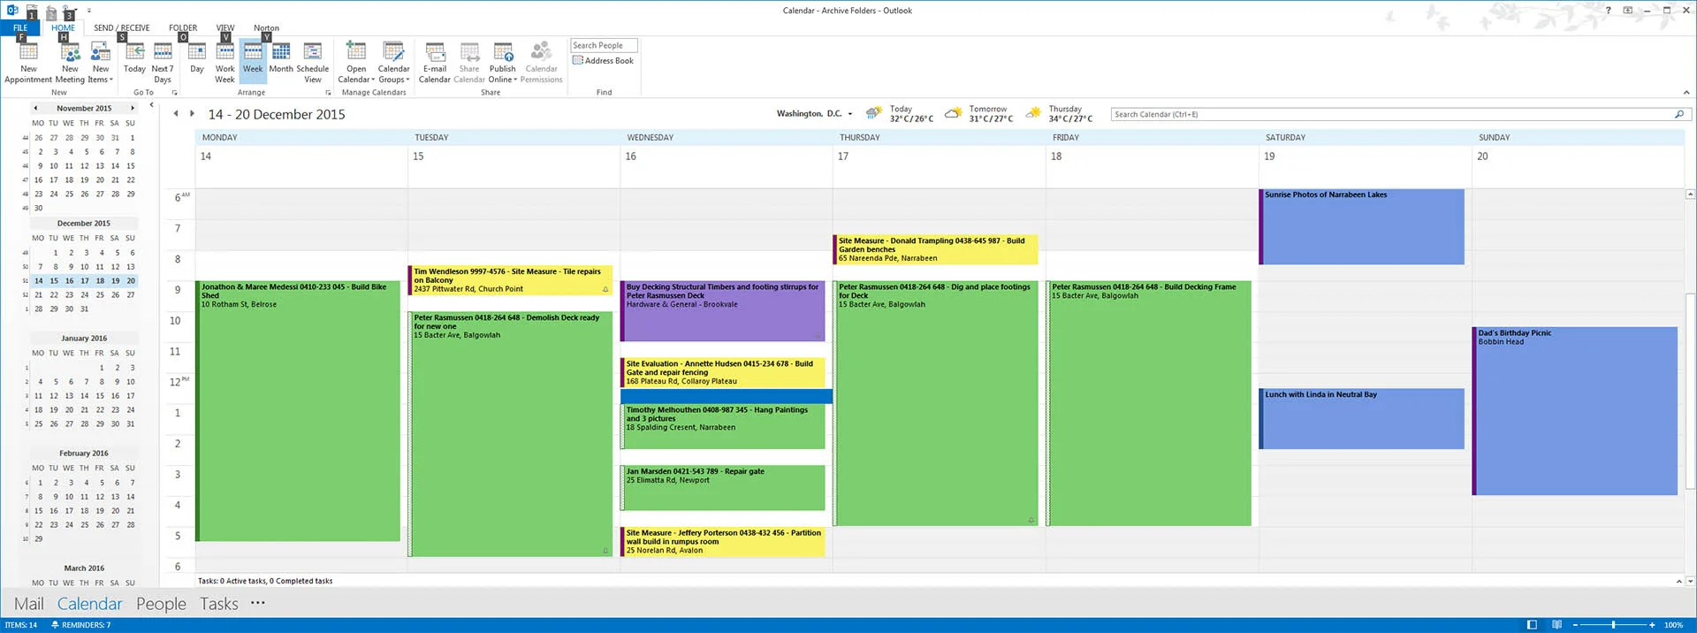Select Site Evaluation Annette Hudsen appointment
1697x633 pixels.
pos(723,373)
